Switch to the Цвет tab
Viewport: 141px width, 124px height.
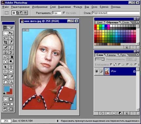(100, 22)
